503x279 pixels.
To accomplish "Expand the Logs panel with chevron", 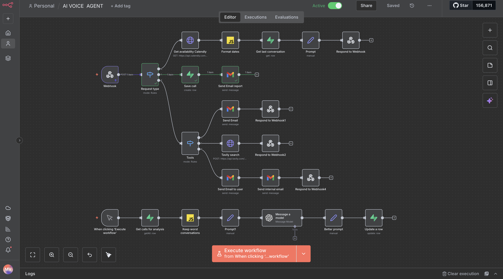I will (x=495, y=274).
